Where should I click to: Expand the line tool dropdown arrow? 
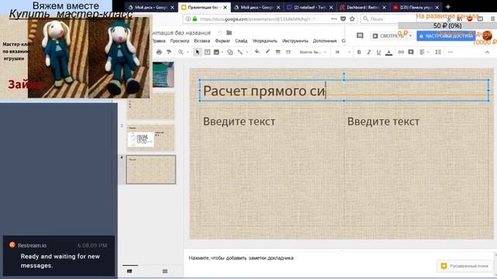(x=247, y=53)
